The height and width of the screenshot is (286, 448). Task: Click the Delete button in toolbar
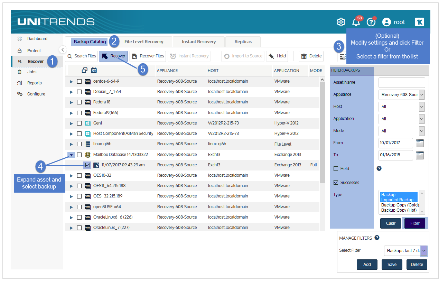(311, 56)
